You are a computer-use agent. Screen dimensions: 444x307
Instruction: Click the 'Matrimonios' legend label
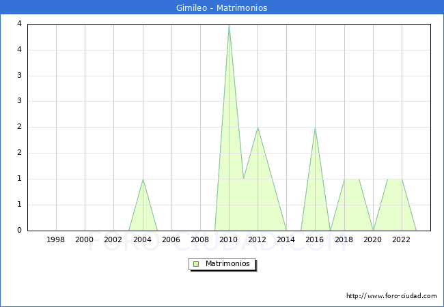(x=227, y=263)
